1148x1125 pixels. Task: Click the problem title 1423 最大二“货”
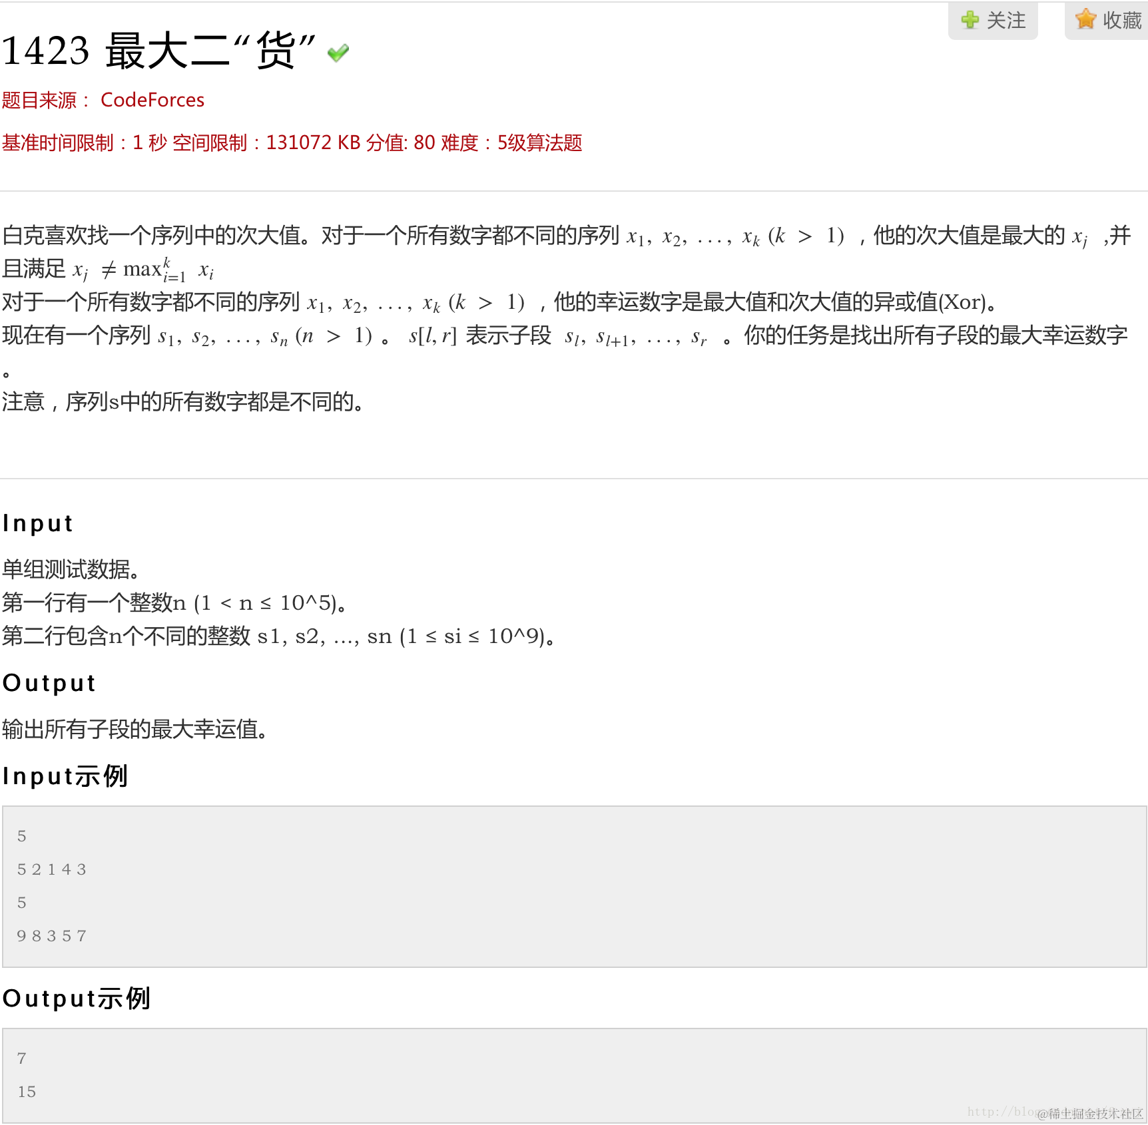click(158, 51)
